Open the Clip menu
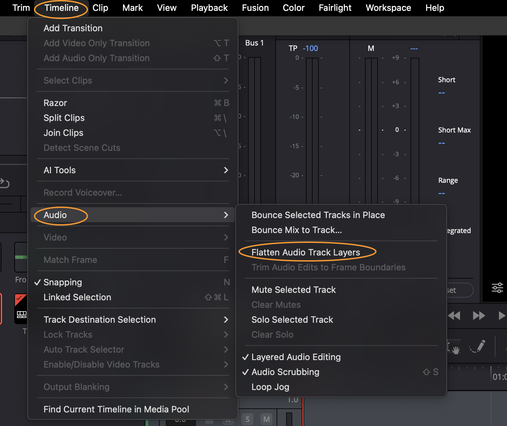The height and width of the screenshot is (426, 507). (x=100, y=8)
